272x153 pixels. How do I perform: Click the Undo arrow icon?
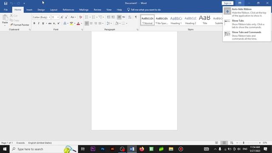tap(11, 3)
